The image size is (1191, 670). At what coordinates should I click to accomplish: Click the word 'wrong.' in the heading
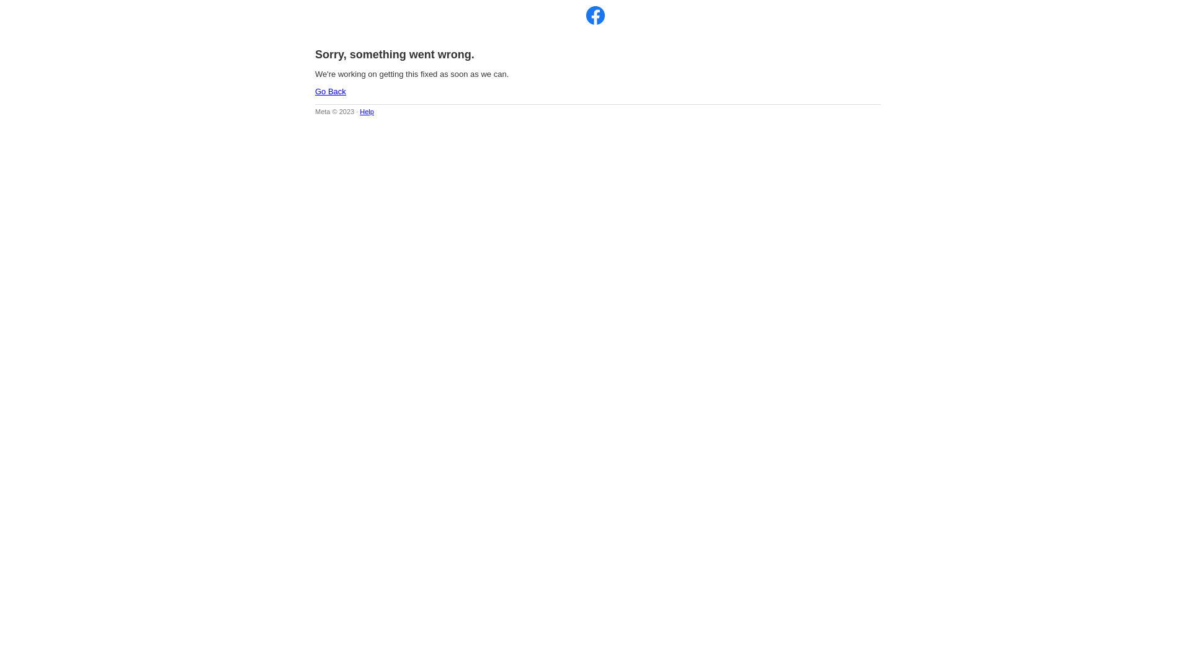(x=456, y=55)
